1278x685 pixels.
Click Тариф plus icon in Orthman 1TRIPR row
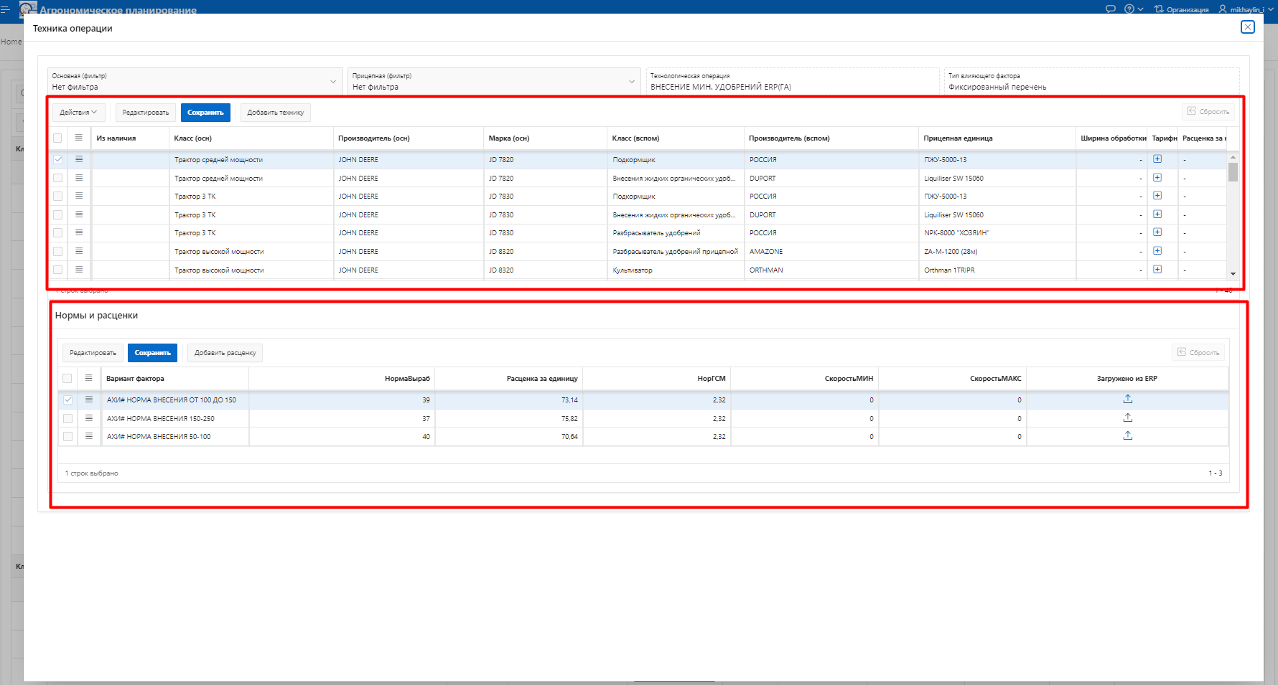tap(1157, 270)
